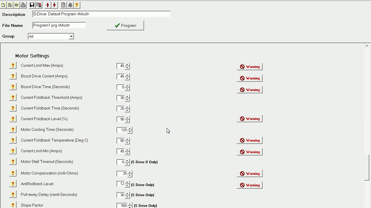371x208 pixels.
Task: Click the red up arrow toolbar icon
Action: (x=48, y=5)
